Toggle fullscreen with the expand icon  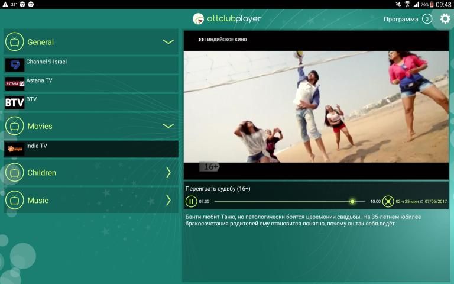click(x=388, y=202)
